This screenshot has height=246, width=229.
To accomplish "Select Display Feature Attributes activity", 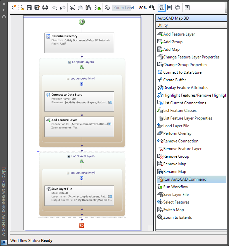I will (x=191, y=88).
